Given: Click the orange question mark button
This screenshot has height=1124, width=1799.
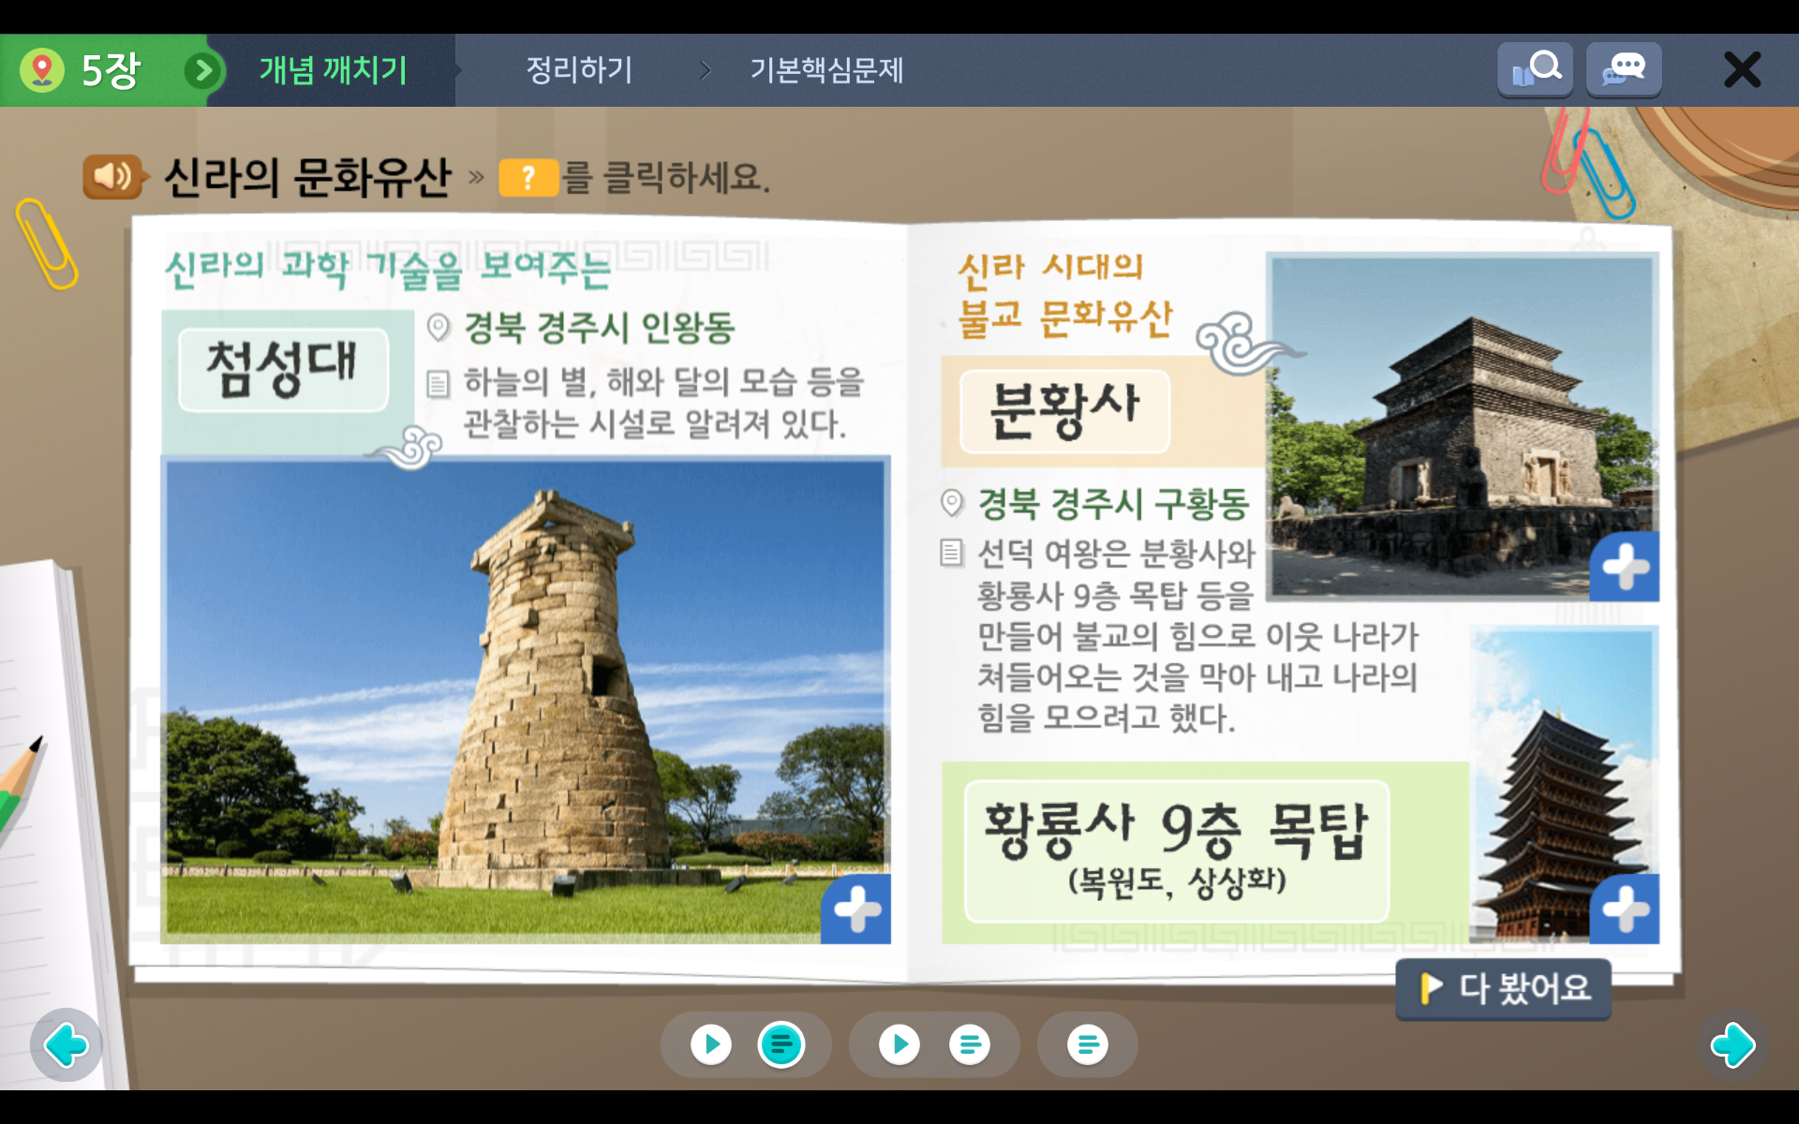Looking at the screenshot, I should 528,177.
